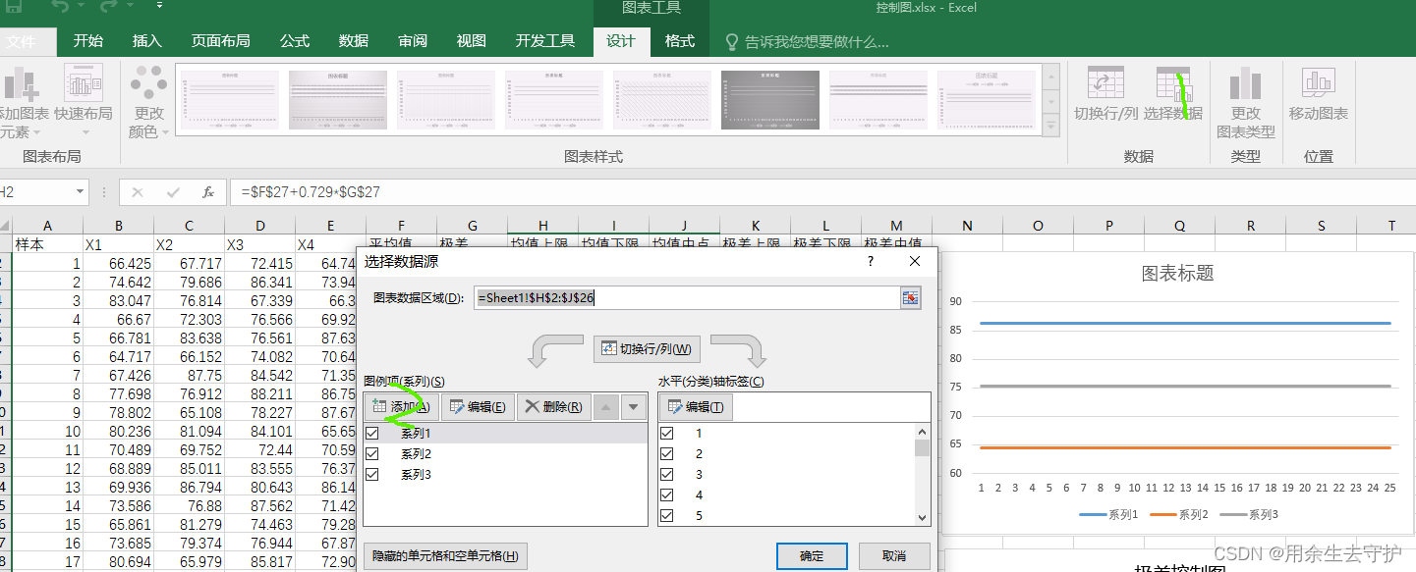Click 编辑 (Edit) button under legend series

(478, 407)
